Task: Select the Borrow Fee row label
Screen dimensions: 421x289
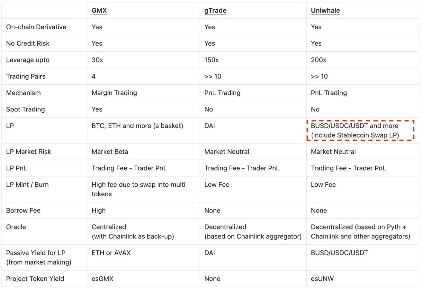Action: coord(23,210)
